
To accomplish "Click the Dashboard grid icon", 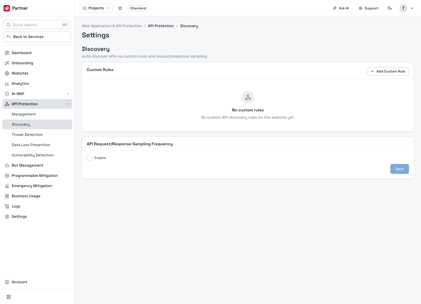I will [x=7, y=53].
